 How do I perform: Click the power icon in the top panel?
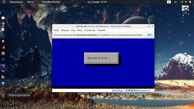coord(190,2)
